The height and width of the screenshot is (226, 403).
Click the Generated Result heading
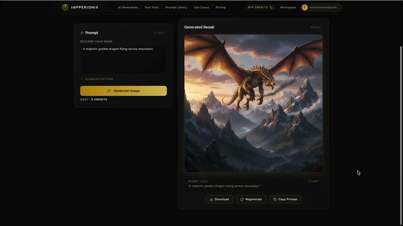(199, 27)
